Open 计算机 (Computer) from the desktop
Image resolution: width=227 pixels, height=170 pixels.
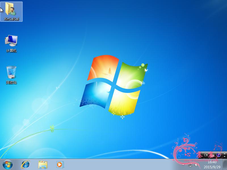click(x=11, y=41)
